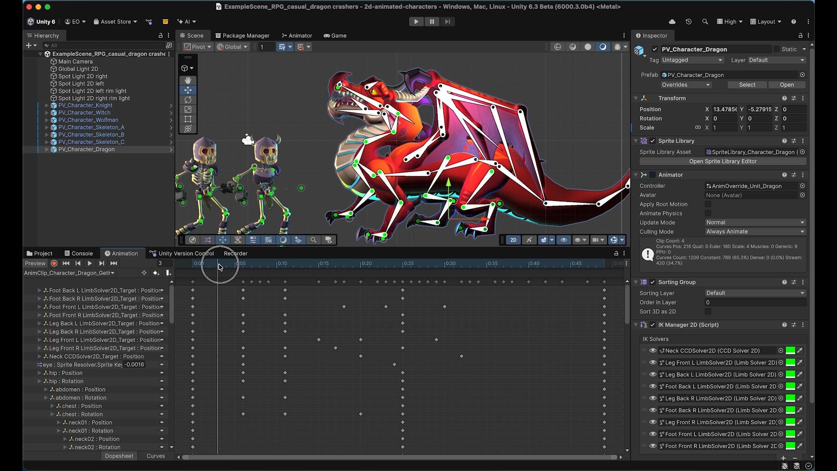Viewport: 837px width, 471px height.
Task: Expand the hip : Position property
Action: pyautogui.click(x=40, y=373)
